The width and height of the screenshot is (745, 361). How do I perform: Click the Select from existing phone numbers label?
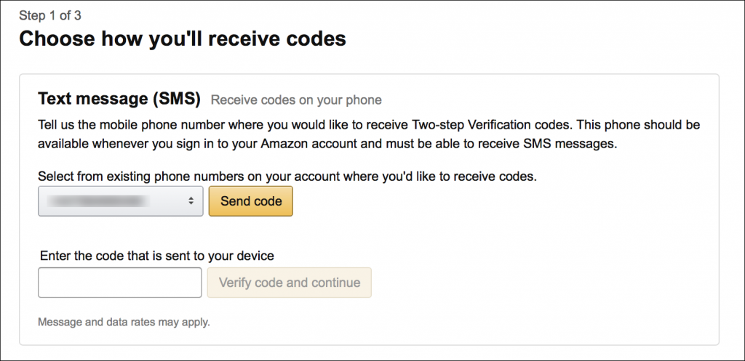pos(287,177)
